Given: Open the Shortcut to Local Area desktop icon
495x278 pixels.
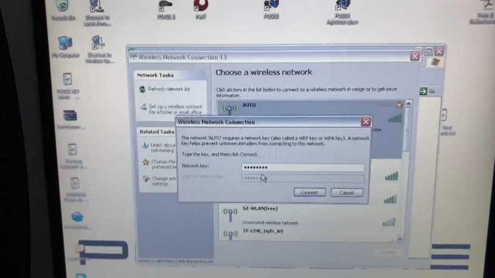Looking at the screenshot, I should pyautogui.click(x=97, y=13).
